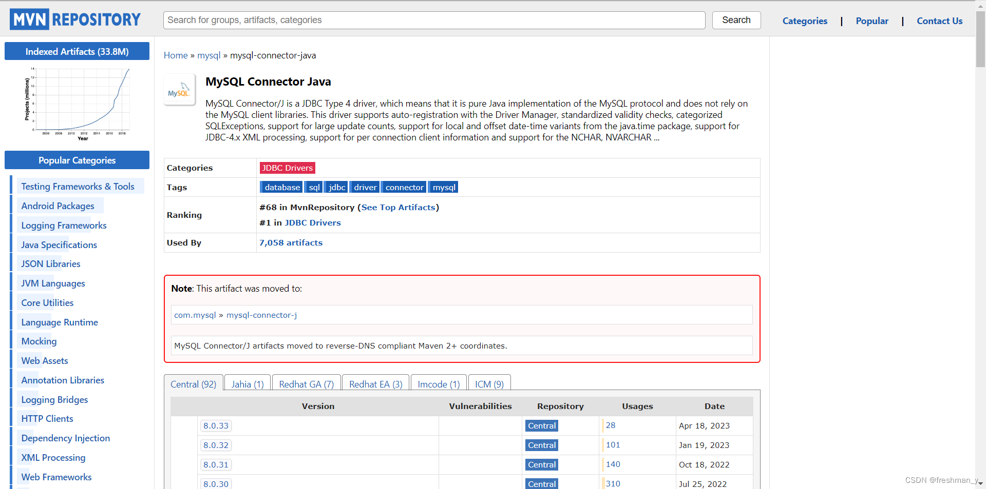The height and width of the screenshot is (489, 986).
Task: Focus the search for groups, artifacts field
Action: click(434, 20)
